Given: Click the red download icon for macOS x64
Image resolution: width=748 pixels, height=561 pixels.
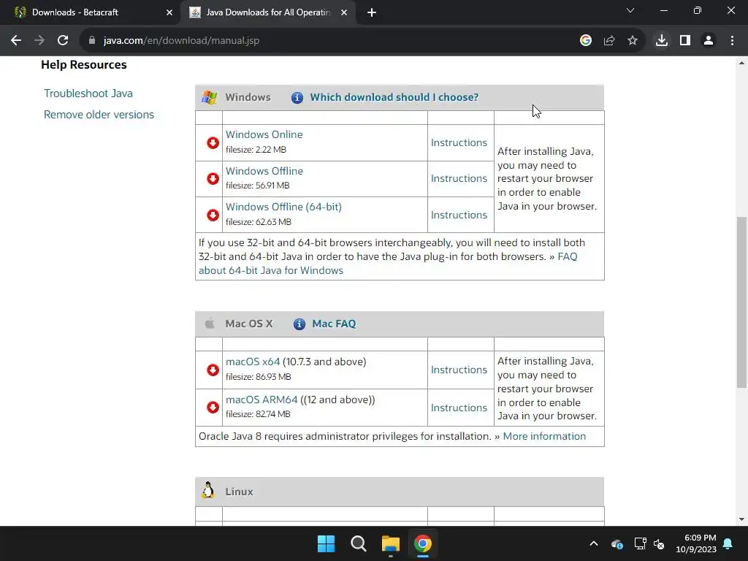Looking at the screenshot, I should 213,370.
